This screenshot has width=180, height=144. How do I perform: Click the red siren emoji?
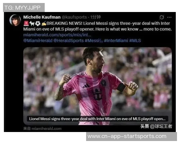pos(26,23)
